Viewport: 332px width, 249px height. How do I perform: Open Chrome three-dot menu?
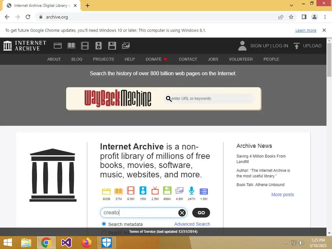tap(325, 17)
